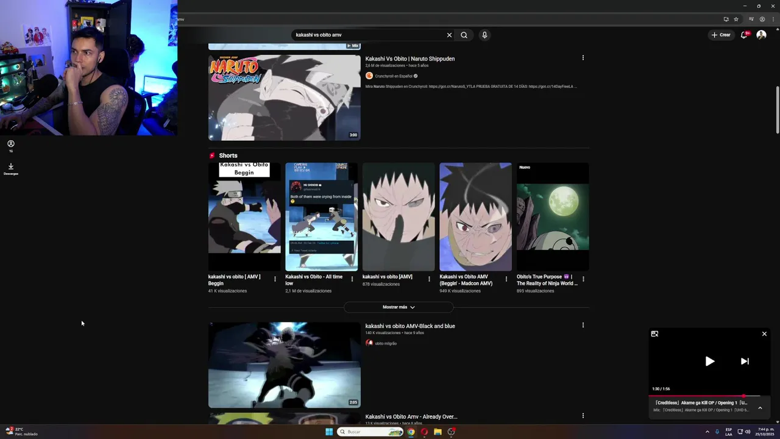Open the kakashi vs obito [AMV] short thumbnail
780x439 pixels.
399,216
